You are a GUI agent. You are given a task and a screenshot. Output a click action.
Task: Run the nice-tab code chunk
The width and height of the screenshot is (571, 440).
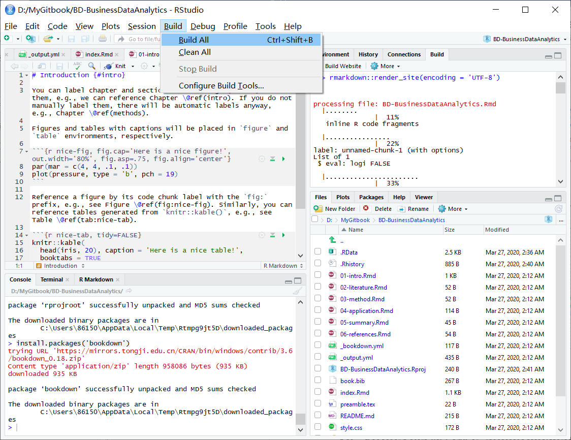pos(283,235)
